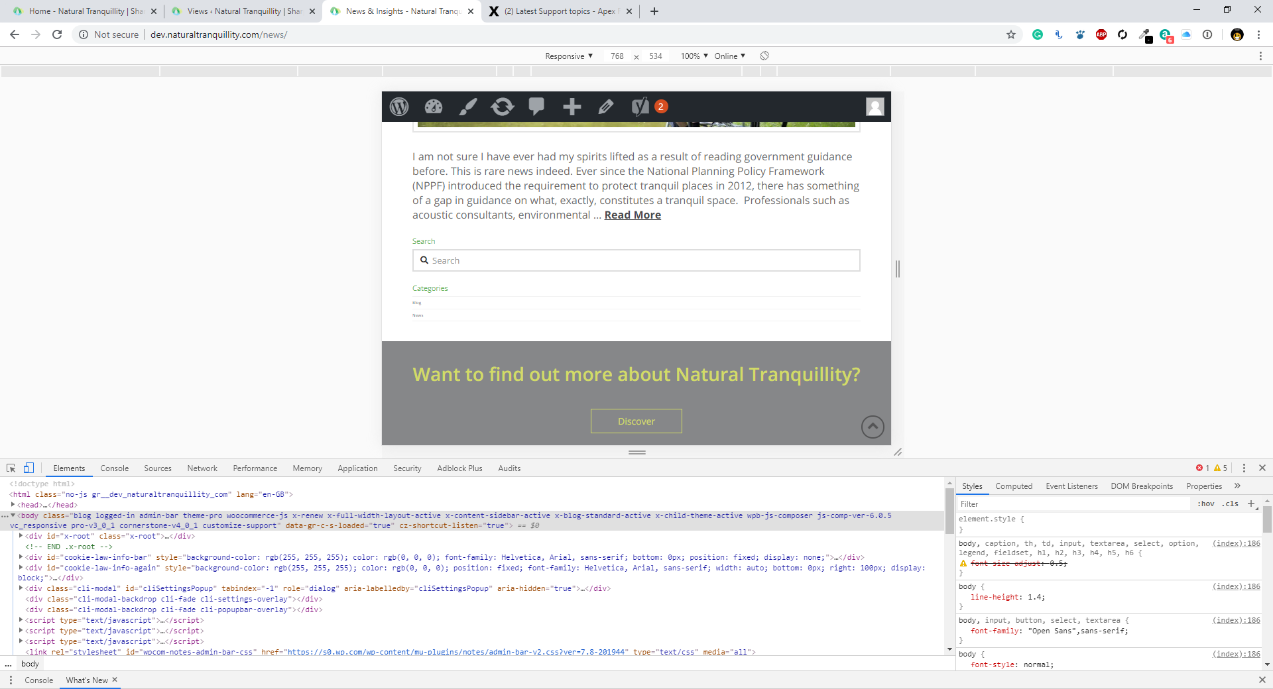Viewport: 1273px width, 689px height.
Task: Expand the cookie-law-info-bar div node
Action: 21,557
